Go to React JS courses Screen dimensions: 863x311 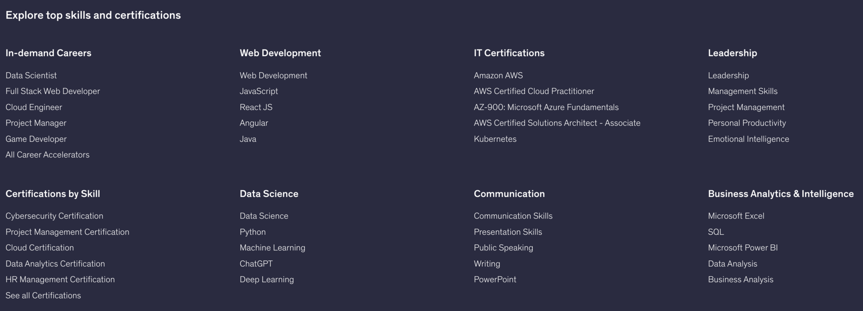(256, 107)
